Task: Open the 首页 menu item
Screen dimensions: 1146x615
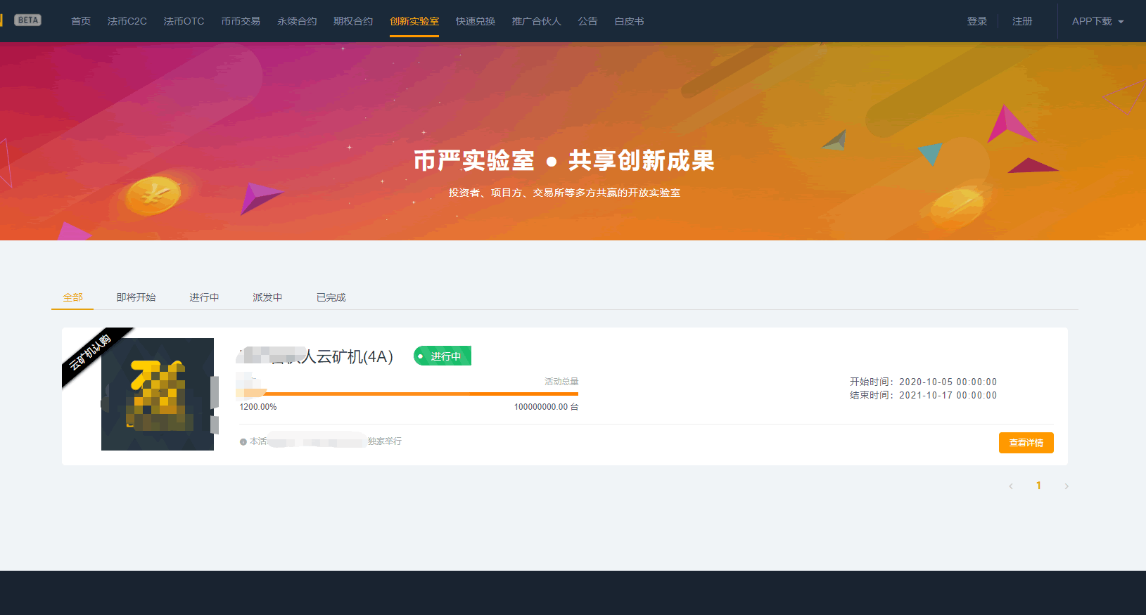Action: (81, 21)
